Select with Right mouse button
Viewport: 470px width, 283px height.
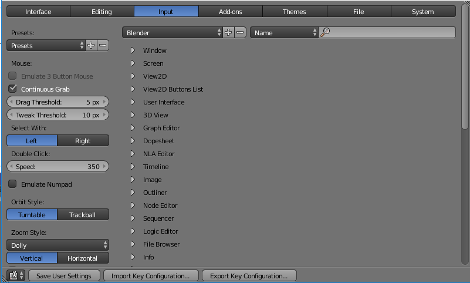83,140
